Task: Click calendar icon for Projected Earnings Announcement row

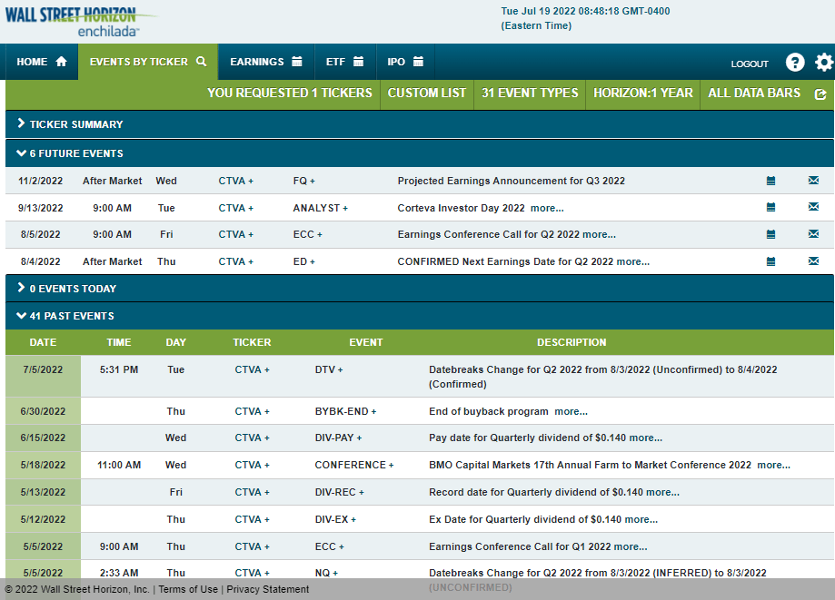Action: (x=770, y=181)
